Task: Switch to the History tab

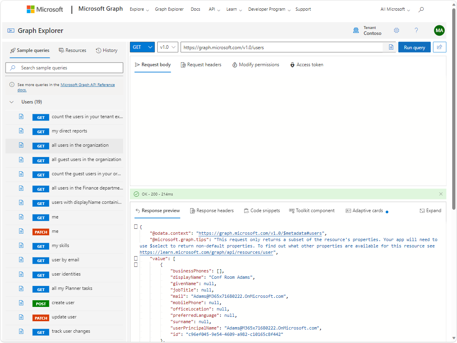Action: tap(107, 50)
